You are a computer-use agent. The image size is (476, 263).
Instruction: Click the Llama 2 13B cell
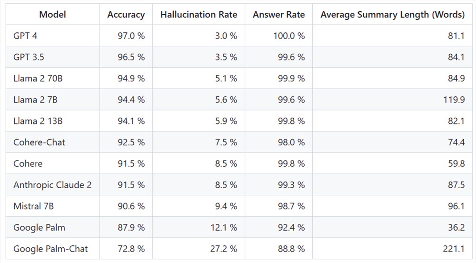tap(38, 121)
